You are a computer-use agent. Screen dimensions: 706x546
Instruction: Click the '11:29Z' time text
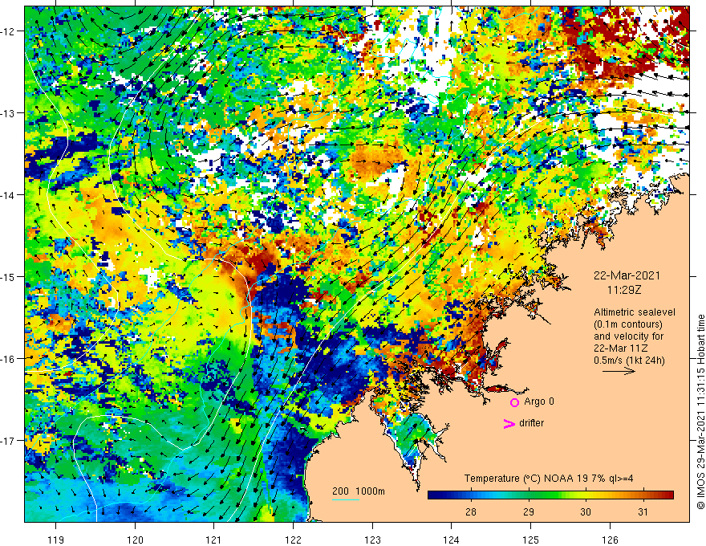pos(624,290)
